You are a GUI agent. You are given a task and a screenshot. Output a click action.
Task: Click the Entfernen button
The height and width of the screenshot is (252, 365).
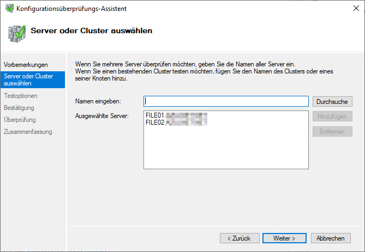coord(332,132)
